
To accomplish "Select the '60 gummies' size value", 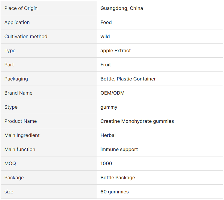I will pos(115,192).
